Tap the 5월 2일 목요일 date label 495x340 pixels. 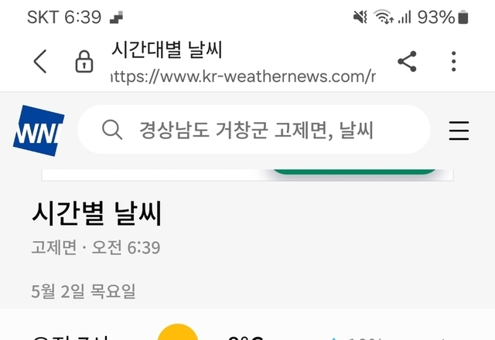tap(84, 291)
